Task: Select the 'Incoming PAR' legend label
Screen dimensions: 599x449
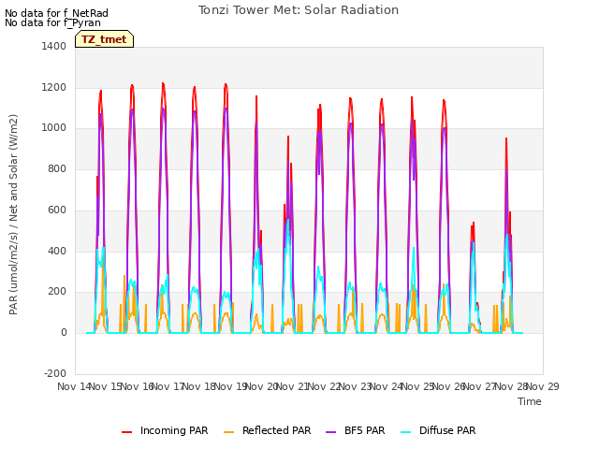Action: tap(174, 430)
